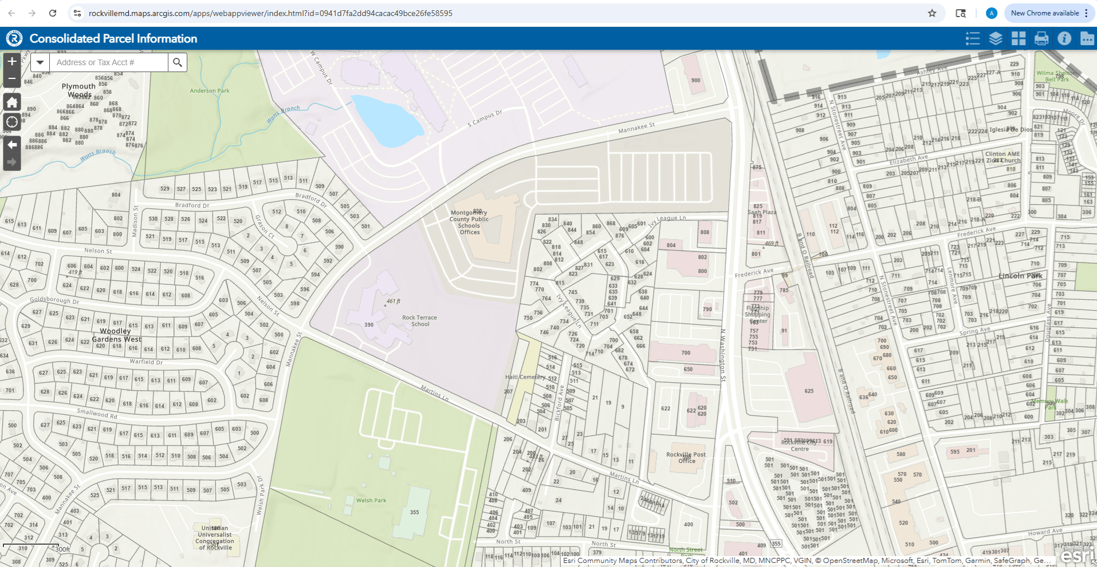Click the City of Rockville logo
Image resolution: width=1097 pixels, height=567 pixels.
point(14,38)
